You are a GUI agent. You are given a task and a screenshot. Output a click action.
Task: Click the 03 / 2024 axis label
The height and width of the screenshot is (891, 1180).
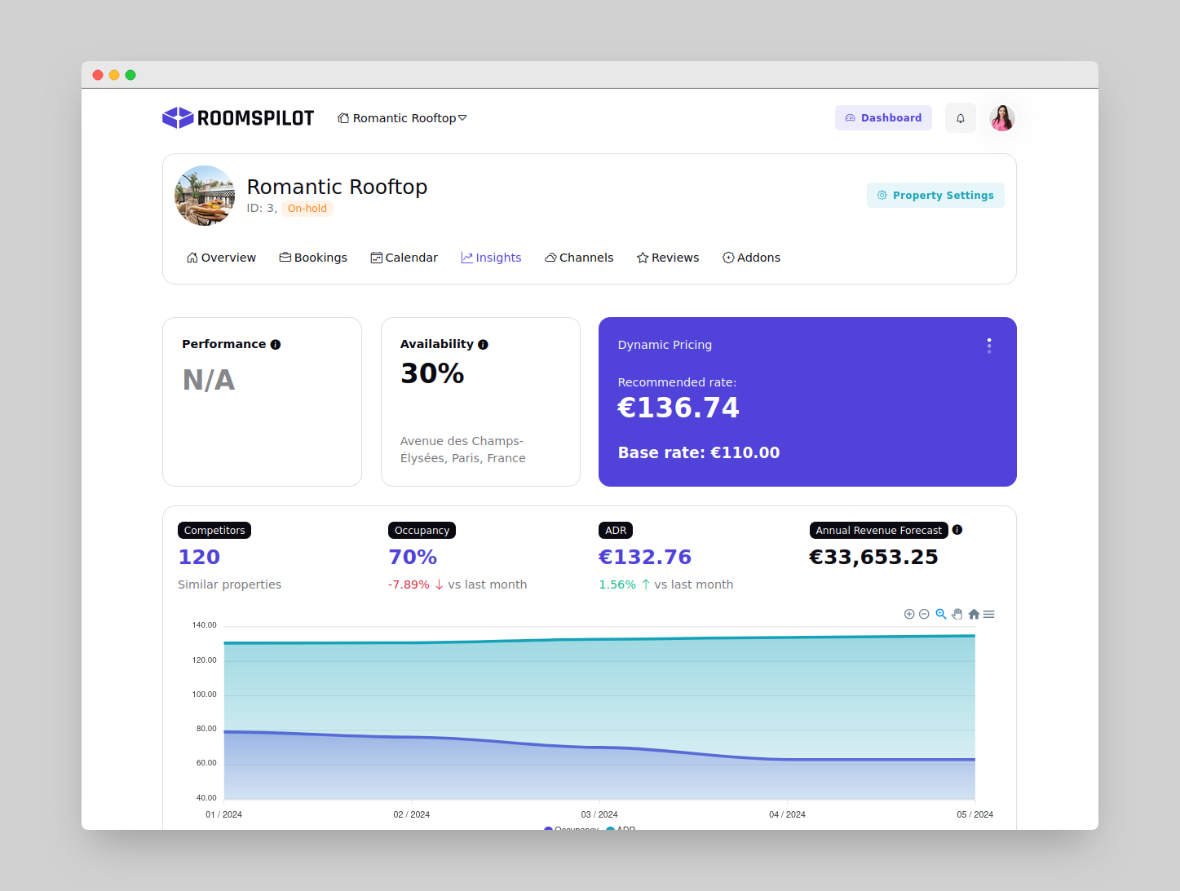click(x=599, y=814)
